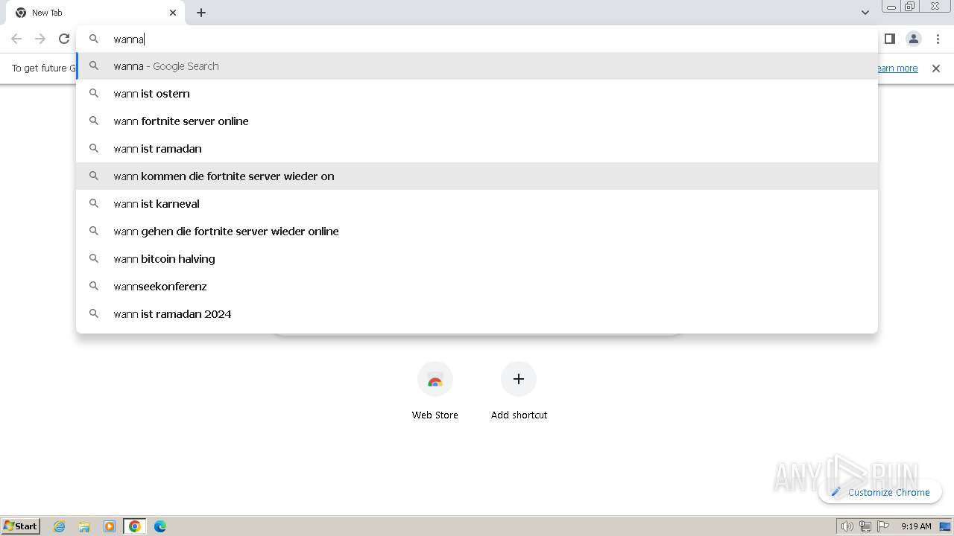Click the browser Back arrow
The height and width of the screenshot is (536, 954).
pyautogui.click(x=16, y=39)
